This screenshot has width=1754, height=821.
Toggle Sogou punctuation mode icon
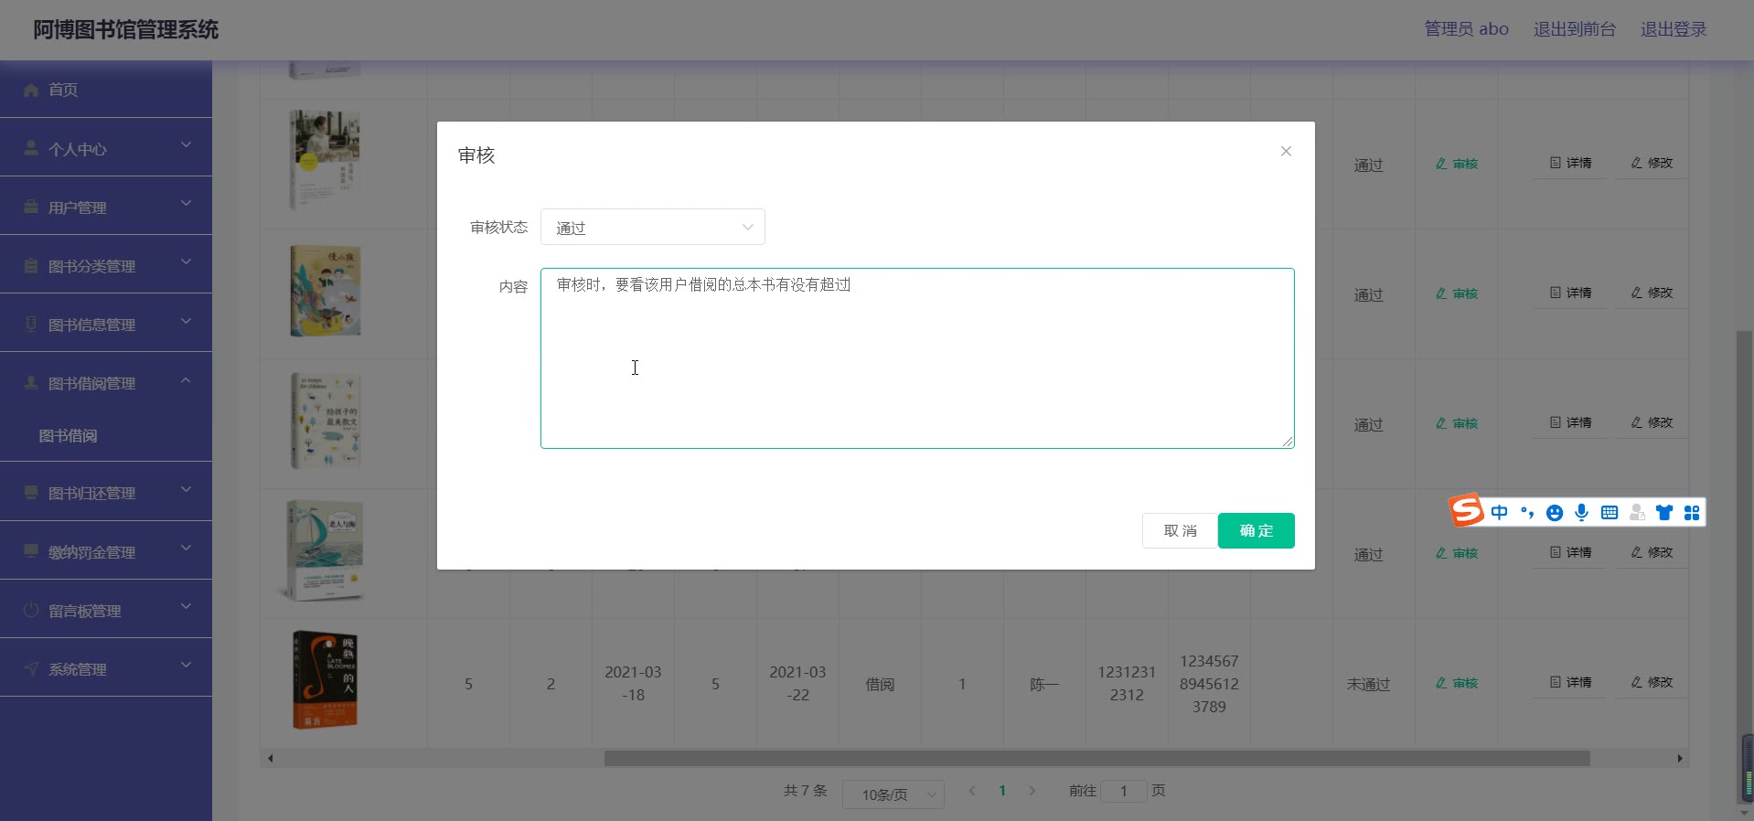pos(1526,512)
